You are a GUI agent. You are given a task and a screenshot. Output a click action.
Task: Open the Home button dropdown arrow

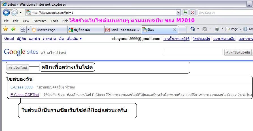point(198,29)
